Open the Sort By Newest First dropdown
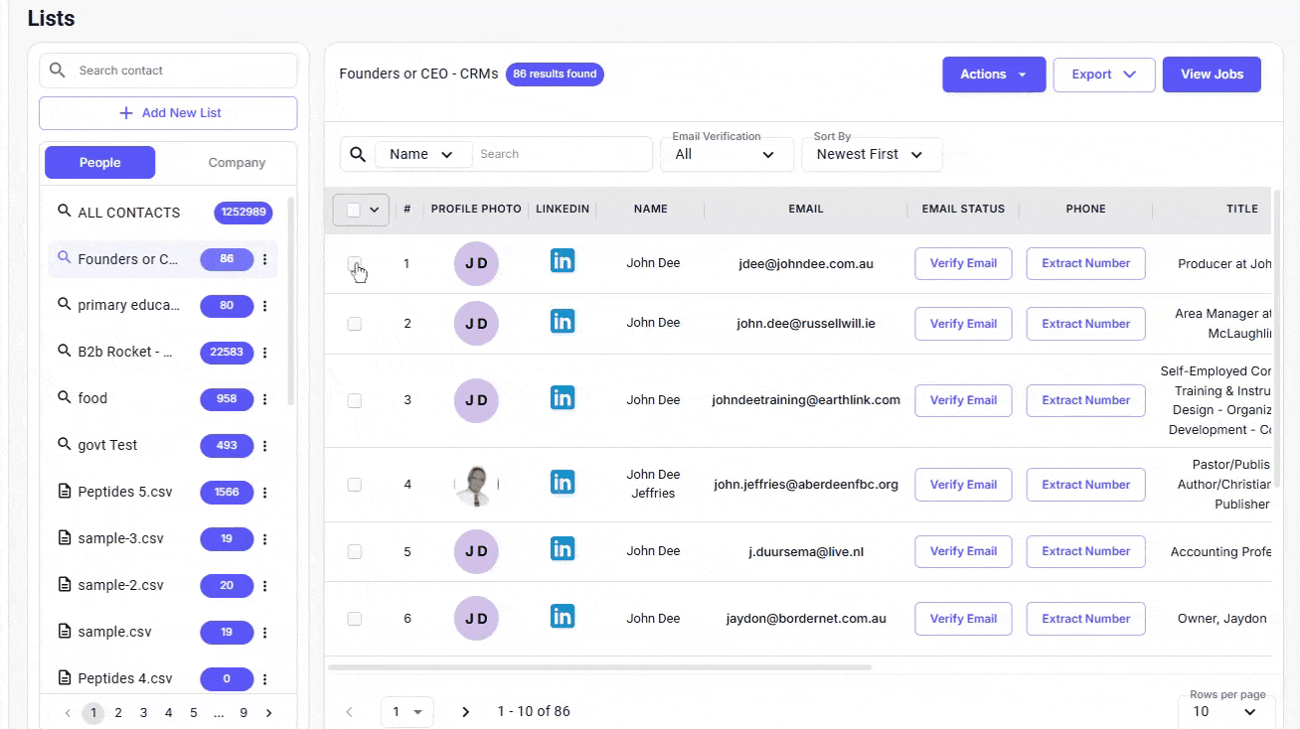The image size is (1300, 729). coord(870,155)
